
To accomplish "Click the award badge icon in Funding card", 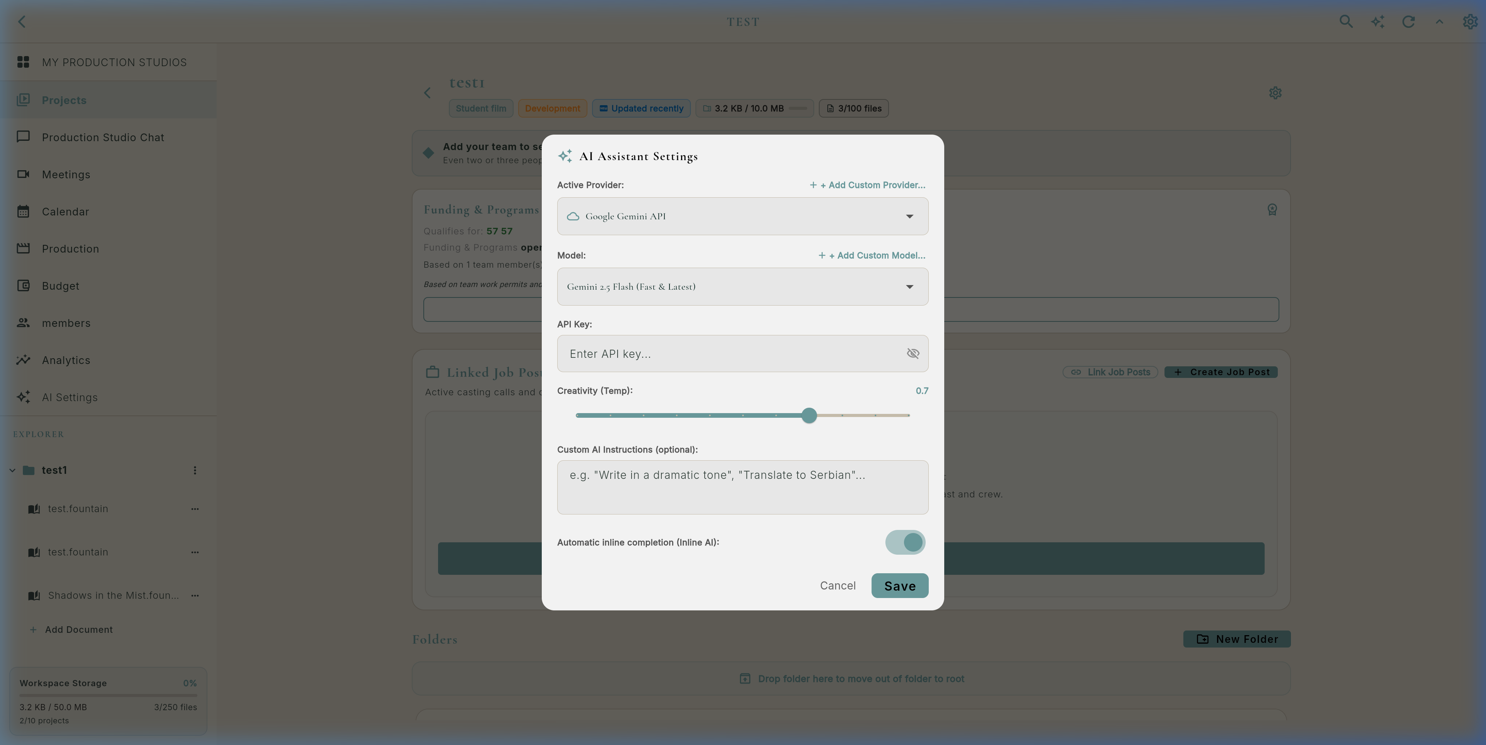I will point(1272,210).
